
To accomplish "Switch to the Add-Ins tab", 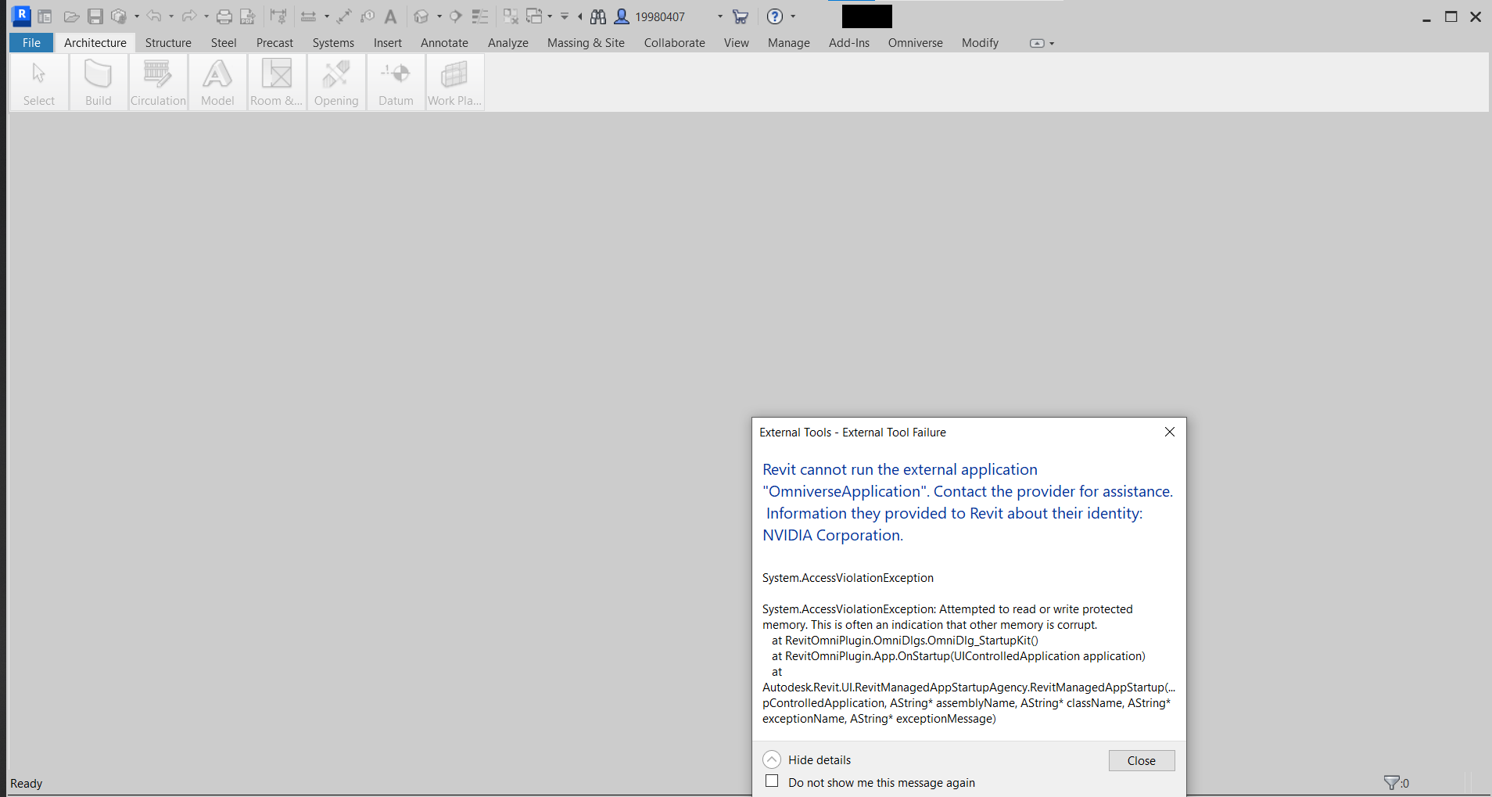I will (x=848, y=43).
